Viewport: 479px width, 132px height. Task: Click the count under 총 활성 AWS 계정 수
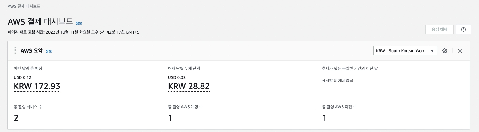[x=170, y=118]
